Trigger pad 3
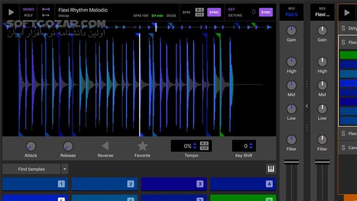Image resolution: width=357 pixels, height=201 pixels. tap(174, 184)
